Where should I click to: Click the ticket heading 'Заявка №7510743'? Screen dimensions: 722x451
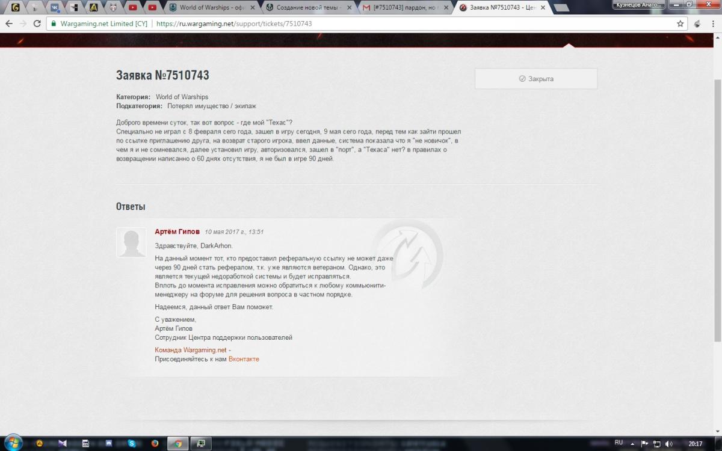pos(162,75)
